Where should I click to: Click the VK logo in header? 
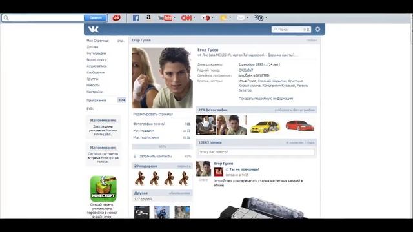pos(93,29)
